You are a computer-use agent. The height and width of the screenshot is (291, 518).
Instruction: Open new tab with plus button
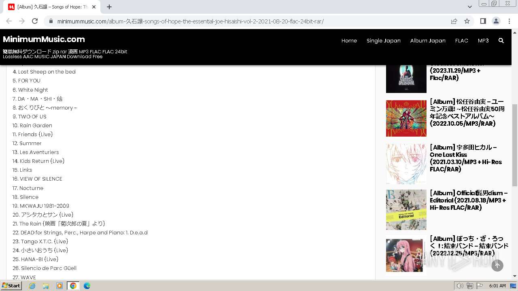point(109,7)
